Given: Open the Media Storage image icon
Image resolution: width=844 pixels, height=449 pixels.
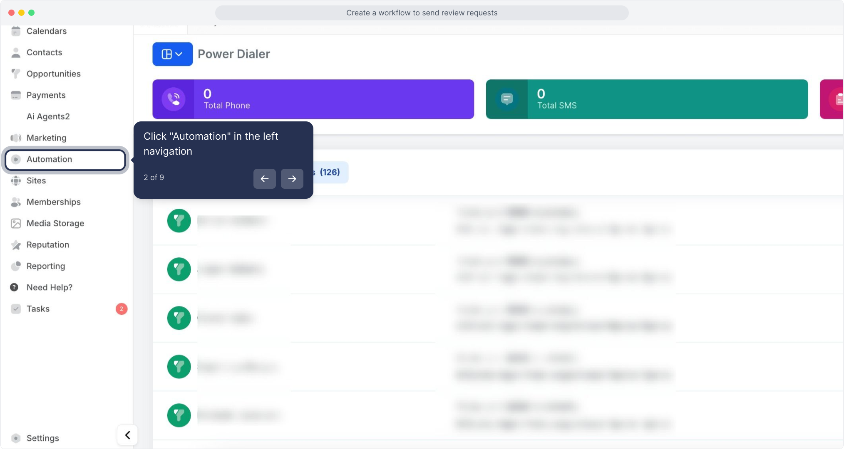Looking at the screenshot, I should 16,224.
